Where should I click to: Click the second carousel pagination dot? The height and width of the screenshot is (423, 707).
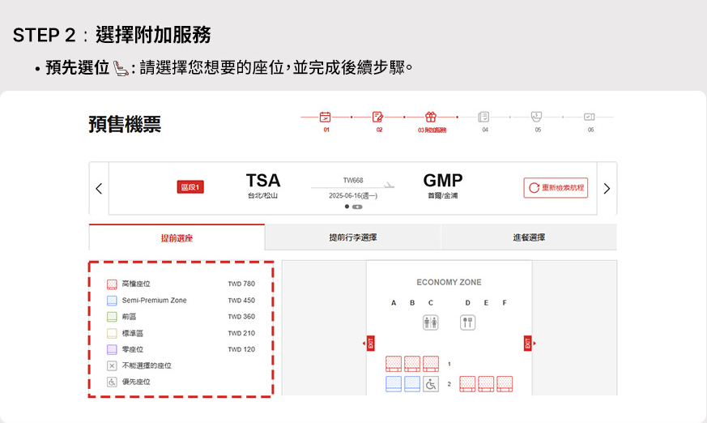coord(357,207)
